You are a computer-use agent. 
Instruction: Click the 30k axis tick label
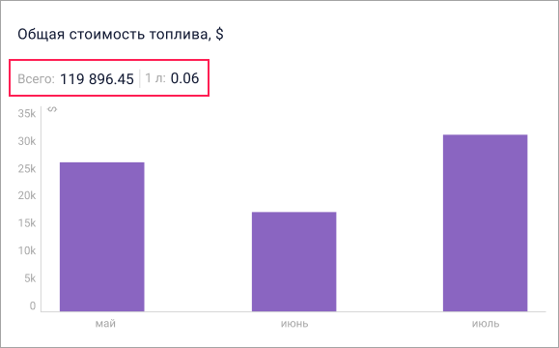pyautogui.click(x=27, y=141)
